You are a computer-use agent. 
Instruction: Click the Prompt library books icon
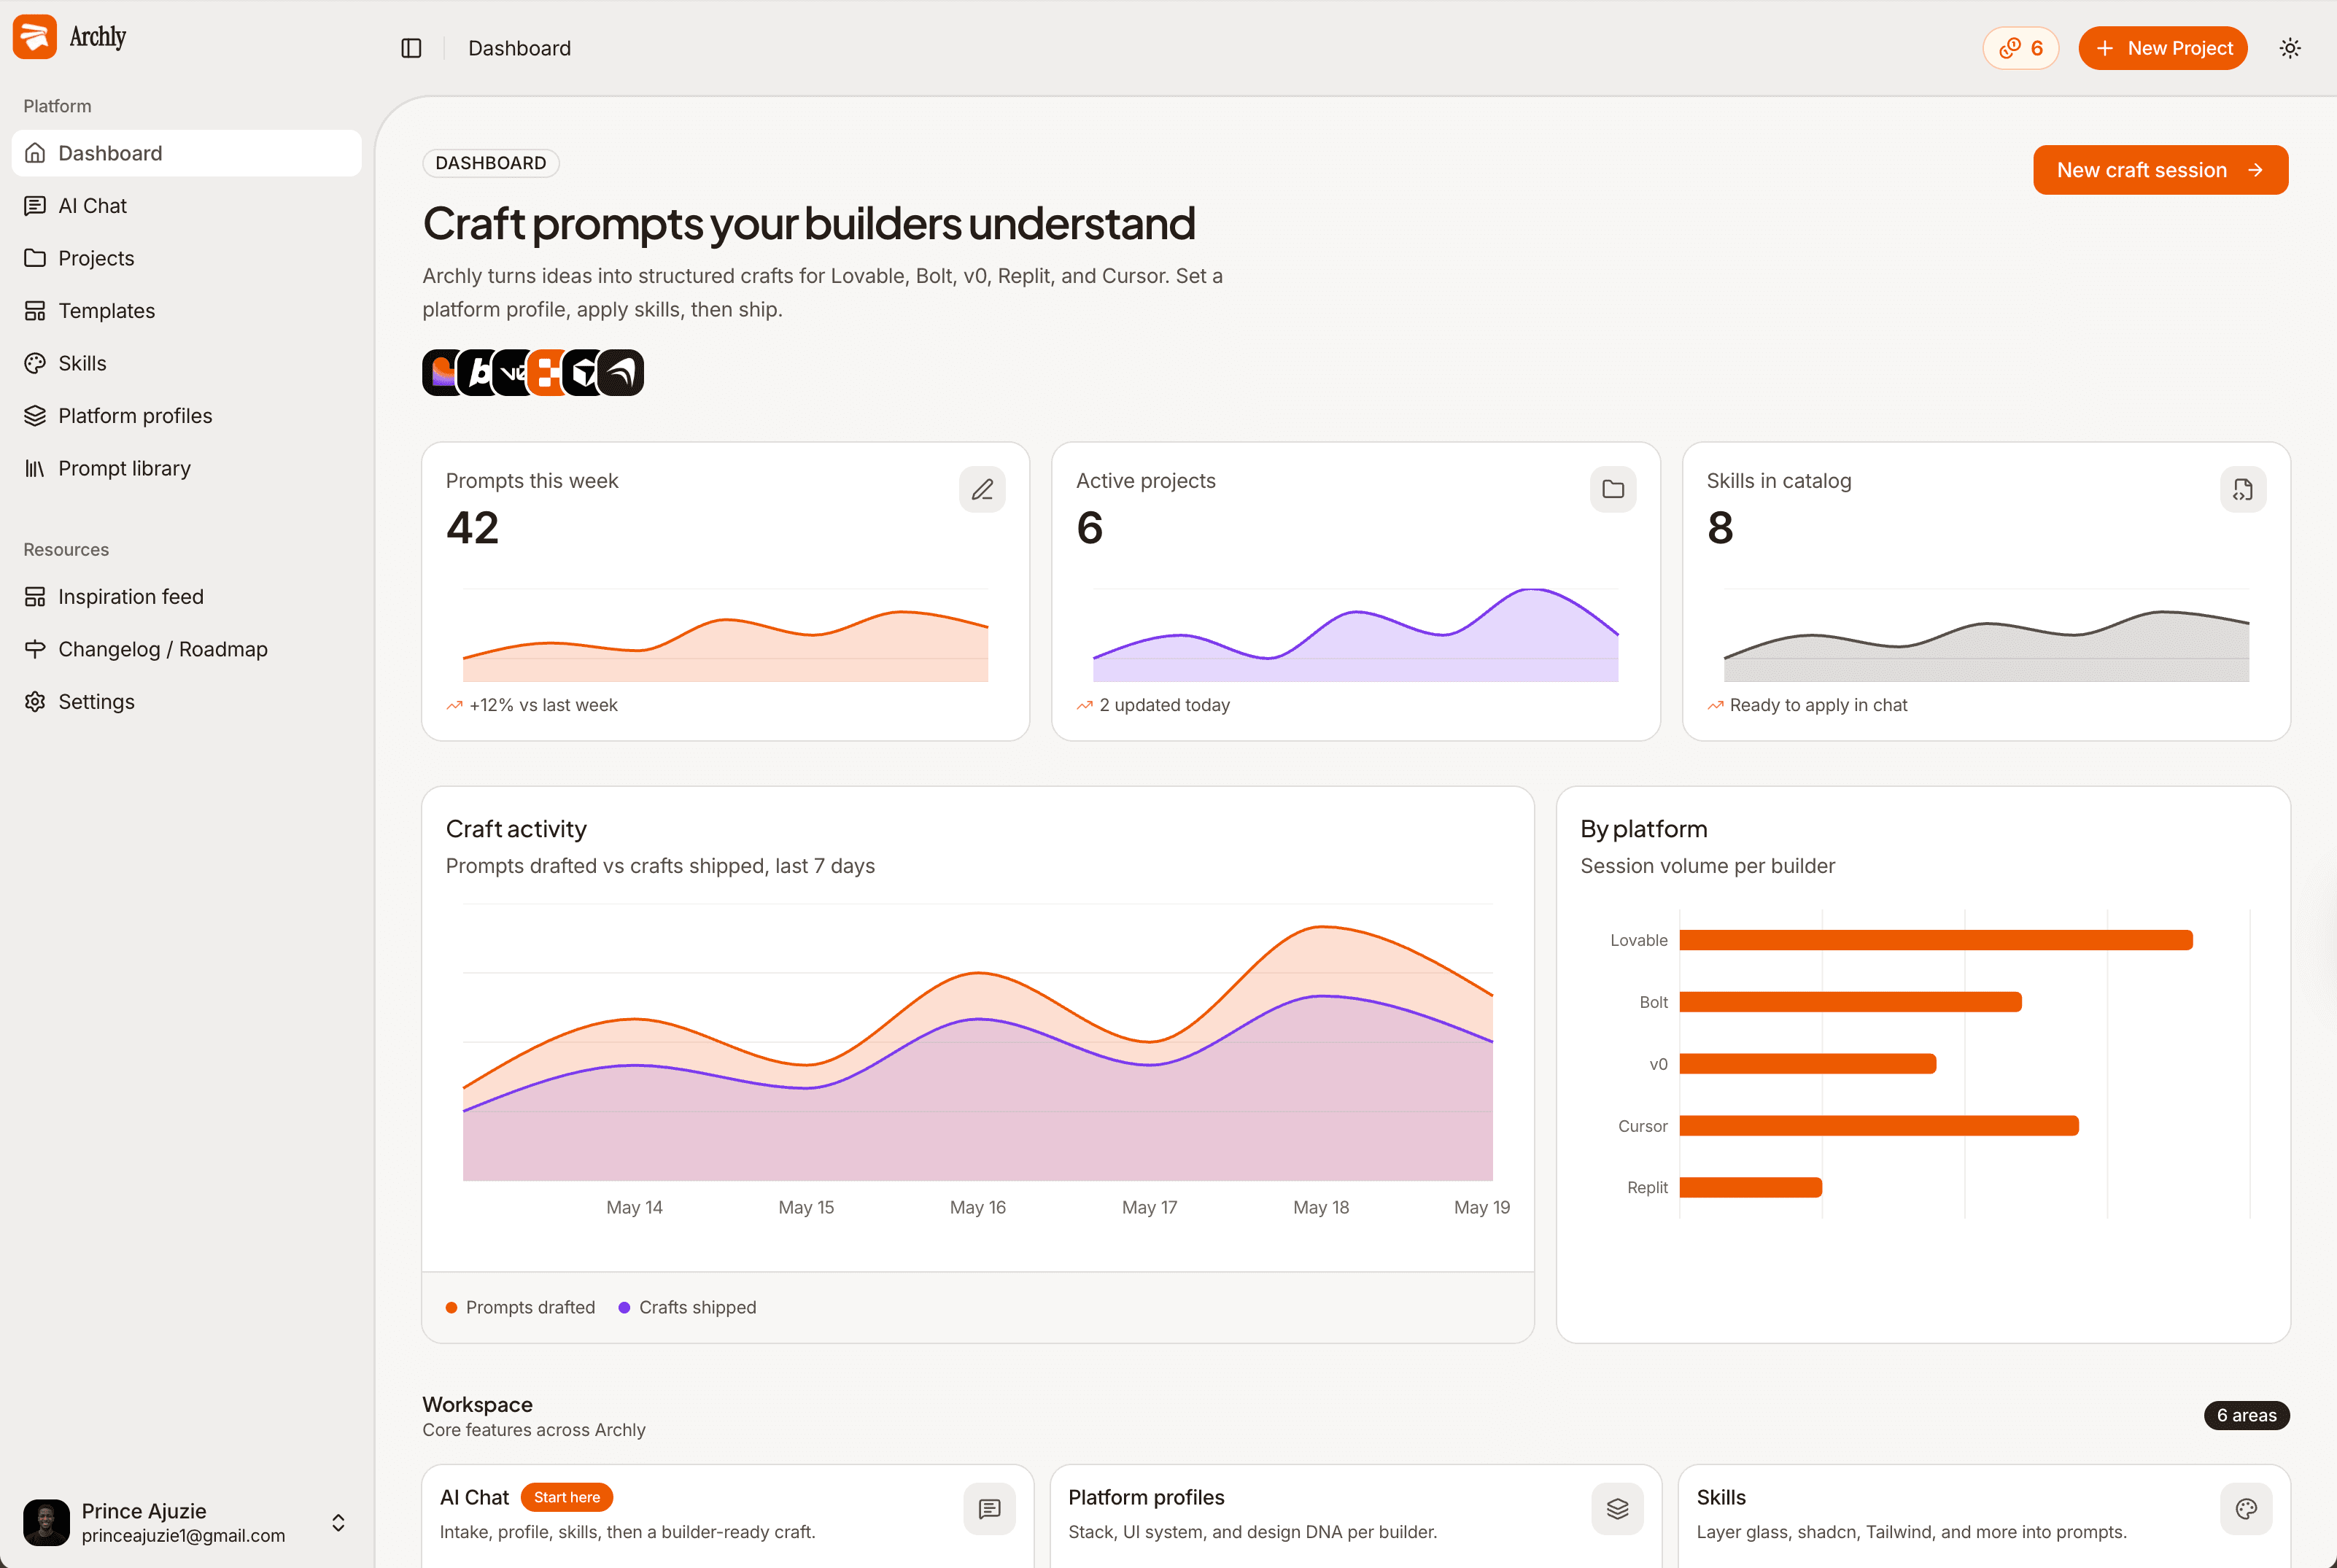pos(35,468)
